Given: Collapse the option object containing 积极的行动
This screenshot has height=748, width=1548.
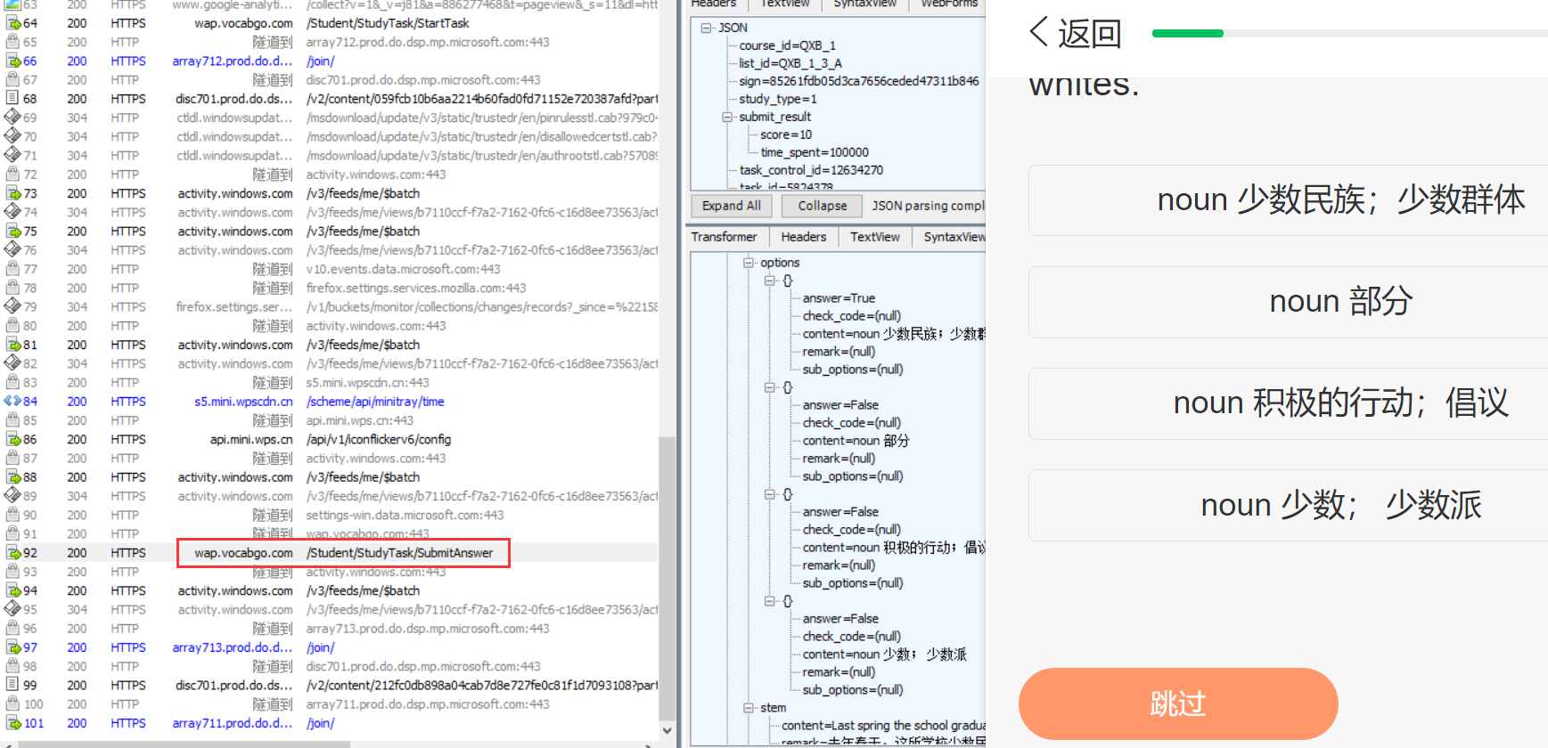Looking at the screenshot, I should pyautogui.click(x=770, y=494).
